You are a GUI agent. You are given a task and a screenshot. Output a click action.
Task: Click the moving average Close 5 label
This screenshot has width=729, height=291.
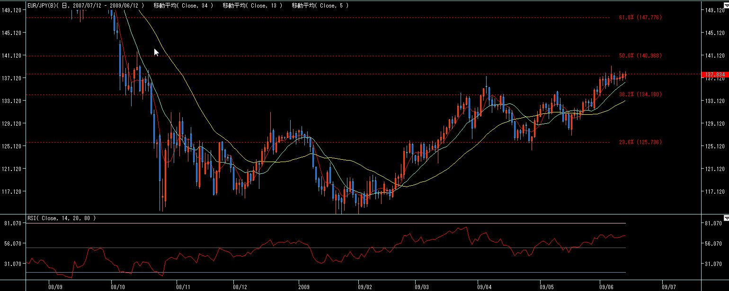pos(320,6)
